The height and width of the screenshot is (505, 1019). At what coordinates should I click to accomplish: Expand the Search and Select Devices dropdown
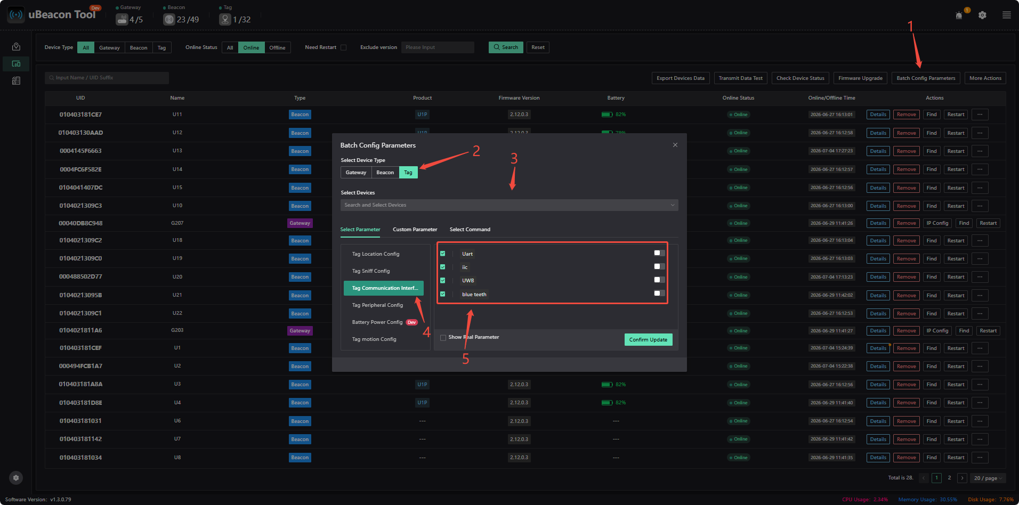(509, 205)
